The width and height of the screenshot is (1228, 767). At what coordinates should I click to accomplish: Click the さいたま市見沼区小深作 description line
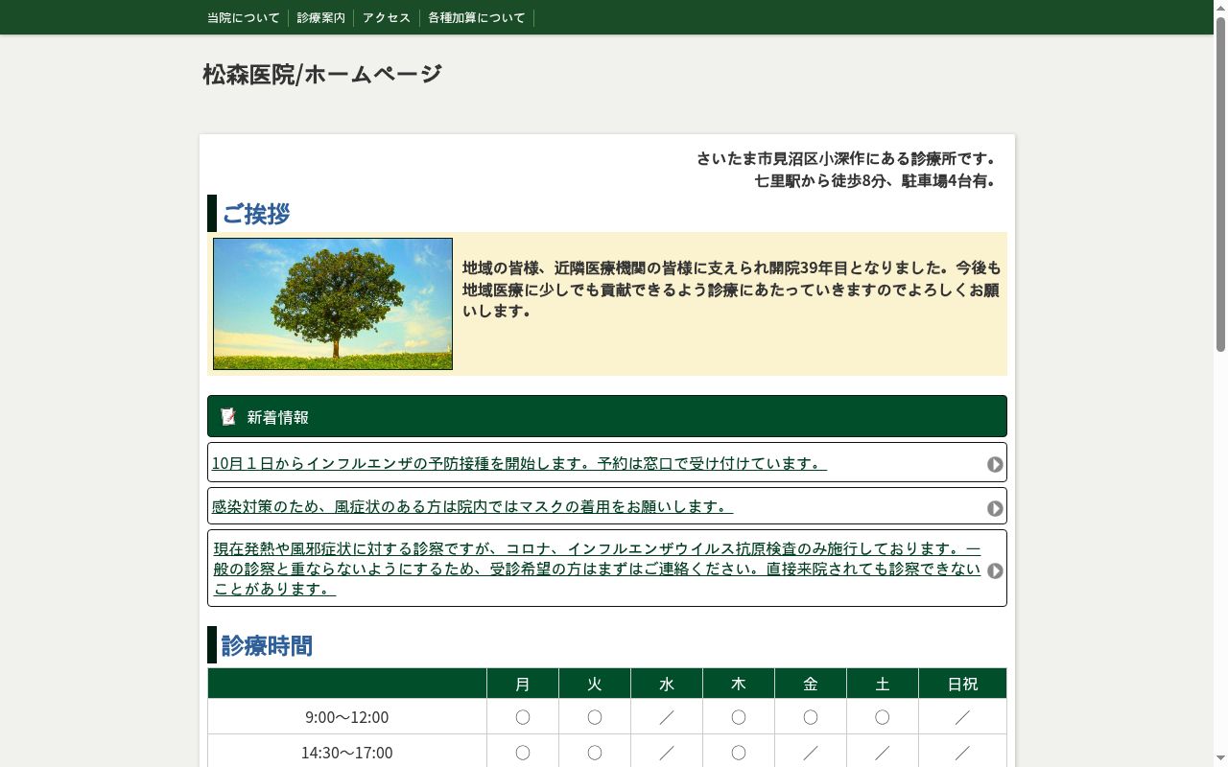(846, 158)
